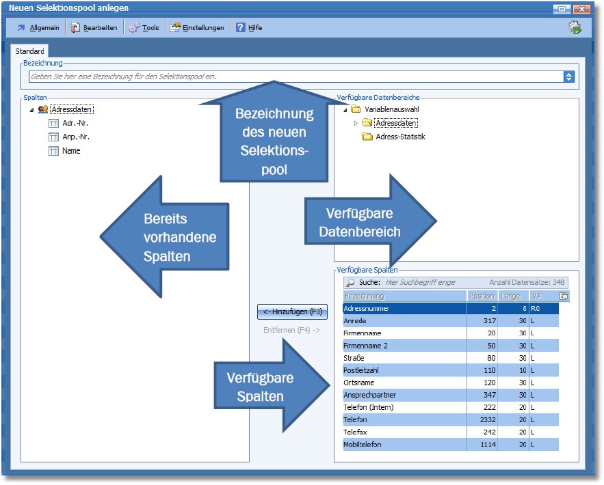Click the Einstellungen icon in toolbar
This screenshot has width=604, height=485.
click(175, 28)
